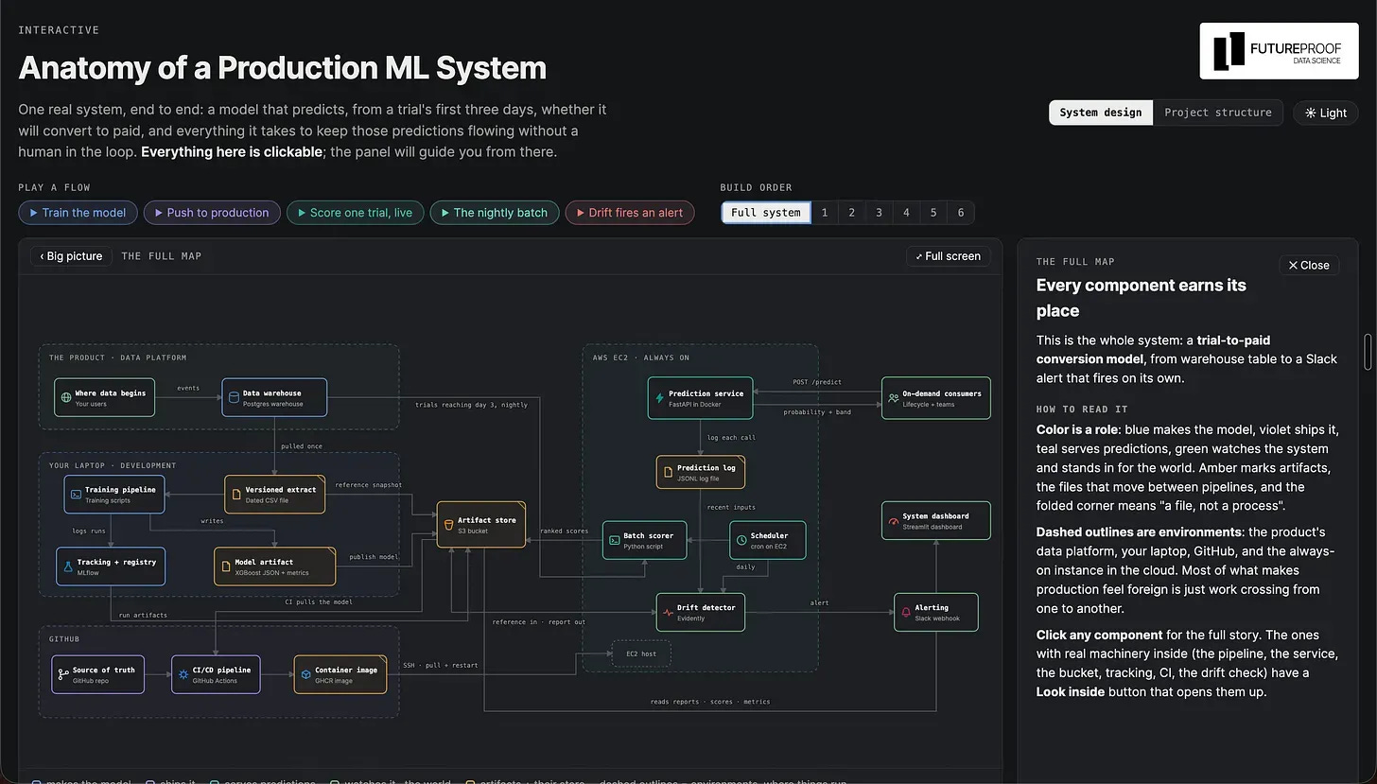
Task: Play the Push to production flow
Action: (212, 213)
